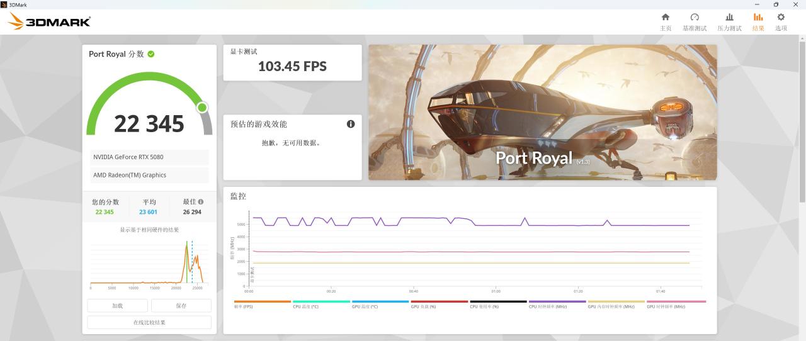Click the green validation checkmark beside Port Royal 分数
The width and height of the screenshot is (806, 341).
point(151,54)
